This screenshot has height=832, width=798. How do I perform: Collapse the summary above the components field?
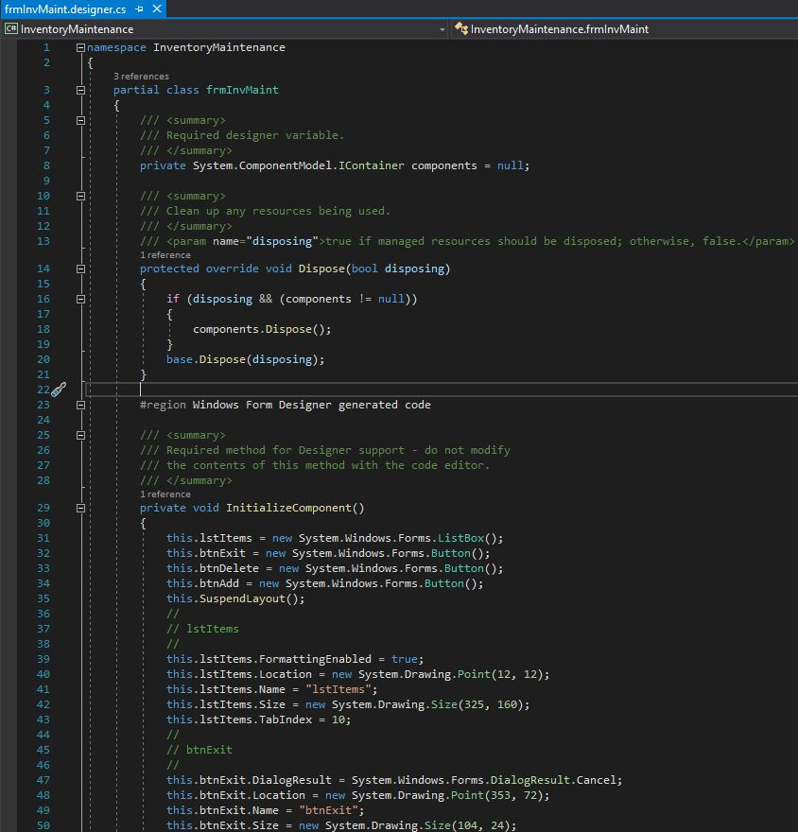tap(79, 120)
